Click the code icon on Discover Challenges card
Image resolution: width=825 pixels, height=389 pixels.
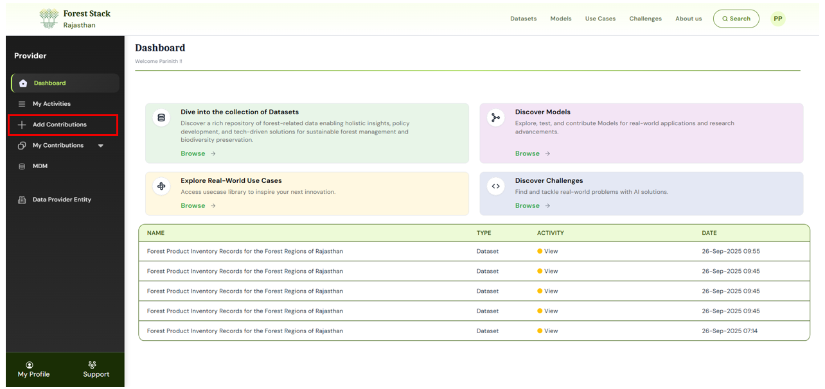tap(495, 186)
